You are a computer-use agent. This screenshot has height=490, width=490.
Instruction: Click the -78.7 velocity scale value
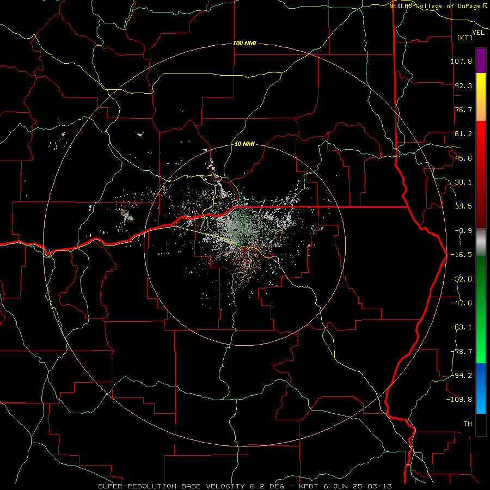(x=461, y=352)
